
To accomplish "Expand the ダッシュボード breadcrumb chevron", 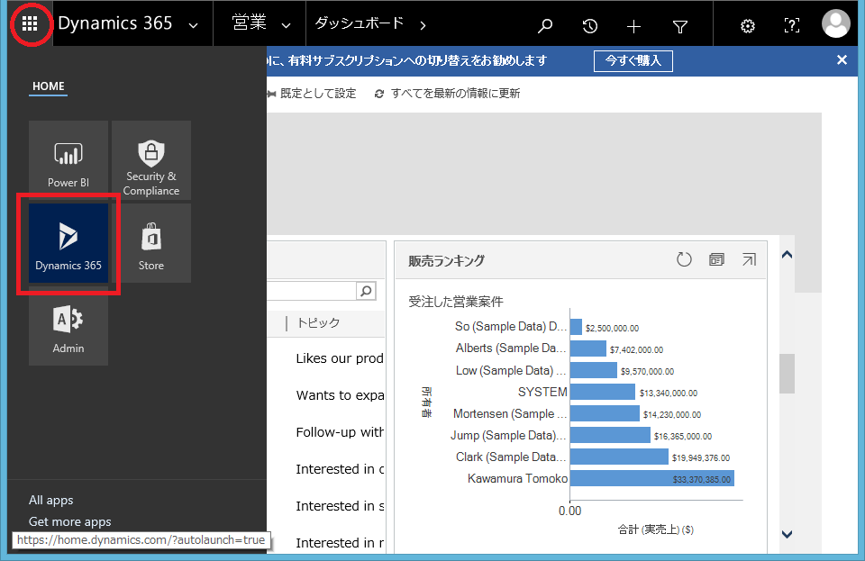I will (x=423, y=25).
